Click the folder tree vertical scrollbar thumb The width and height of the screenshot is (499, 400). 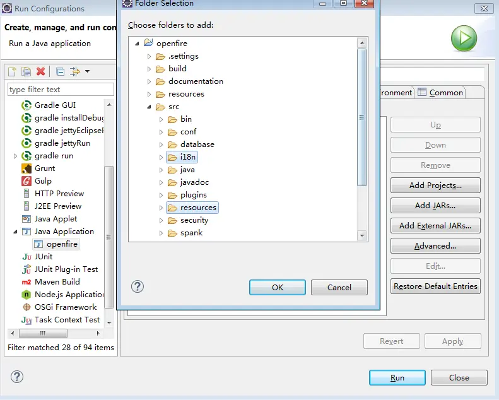click(x=361, y=117)
